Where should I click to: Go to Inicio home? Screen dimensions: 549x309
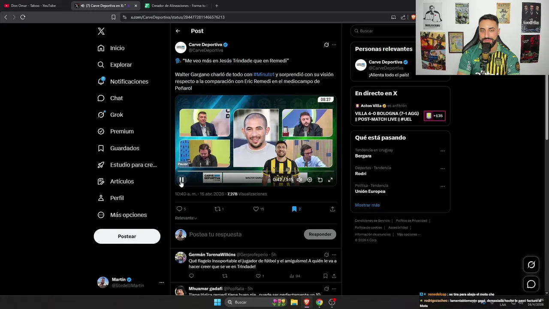[x=111, y=48]
